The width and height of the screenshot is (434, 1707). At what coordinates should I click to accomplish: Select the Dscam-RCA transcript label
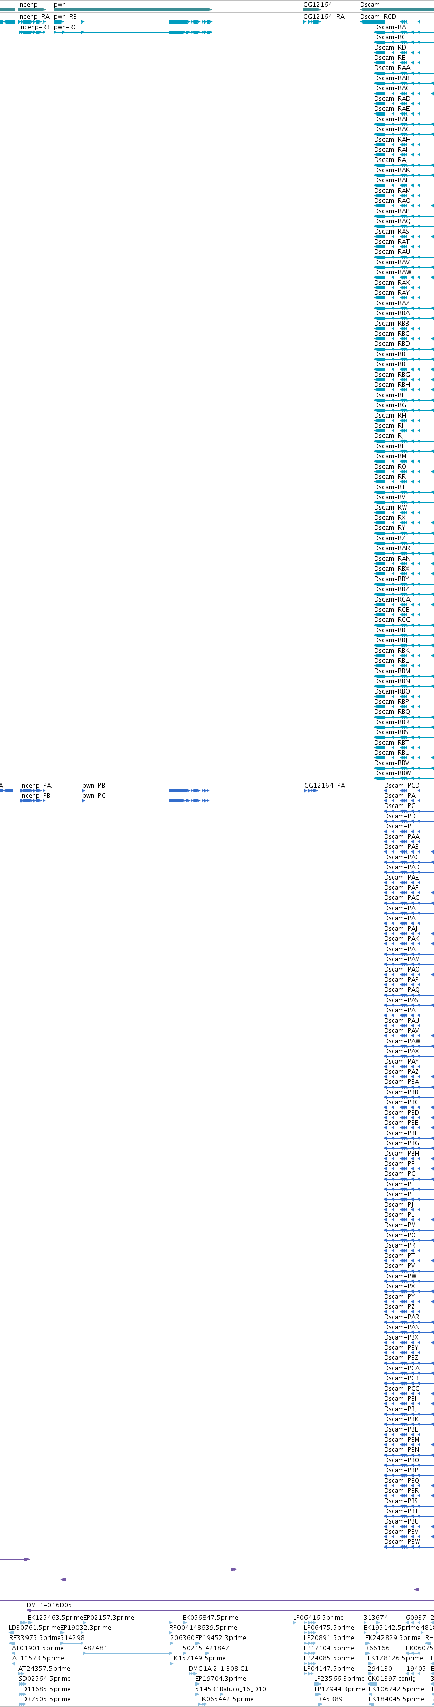[x=392, y=599]
